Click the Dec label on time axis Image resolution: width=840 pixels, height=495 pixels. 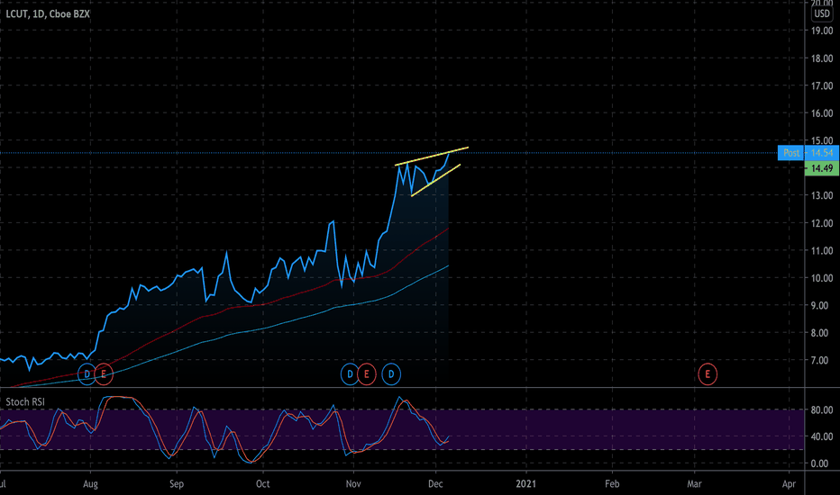(x=435, y=484)
